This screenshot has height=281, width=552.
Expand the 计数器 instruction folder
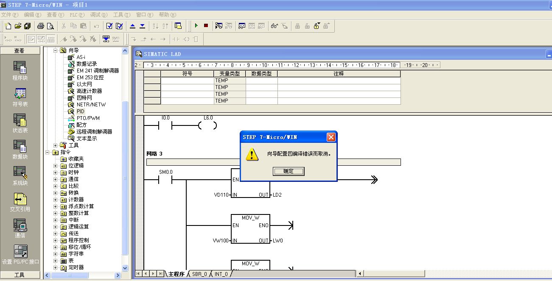coord(55,200)
